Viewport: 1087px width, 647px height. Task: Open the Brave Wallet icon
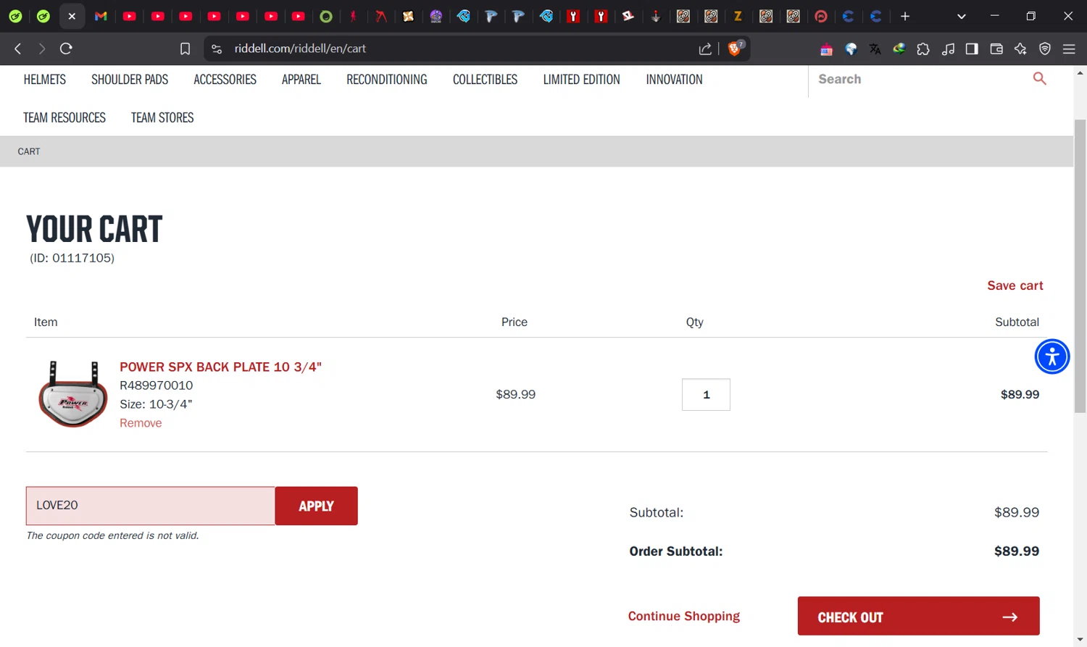(x=996, y=49)
